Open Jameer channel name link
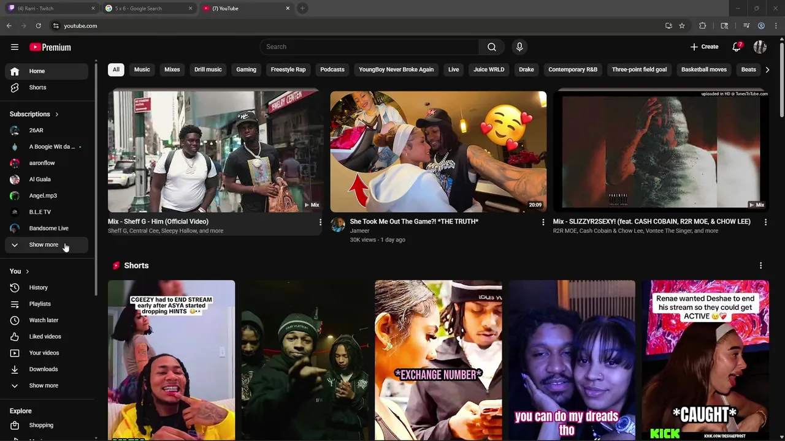This screenshot has height=441, width=785. (359, 231)
